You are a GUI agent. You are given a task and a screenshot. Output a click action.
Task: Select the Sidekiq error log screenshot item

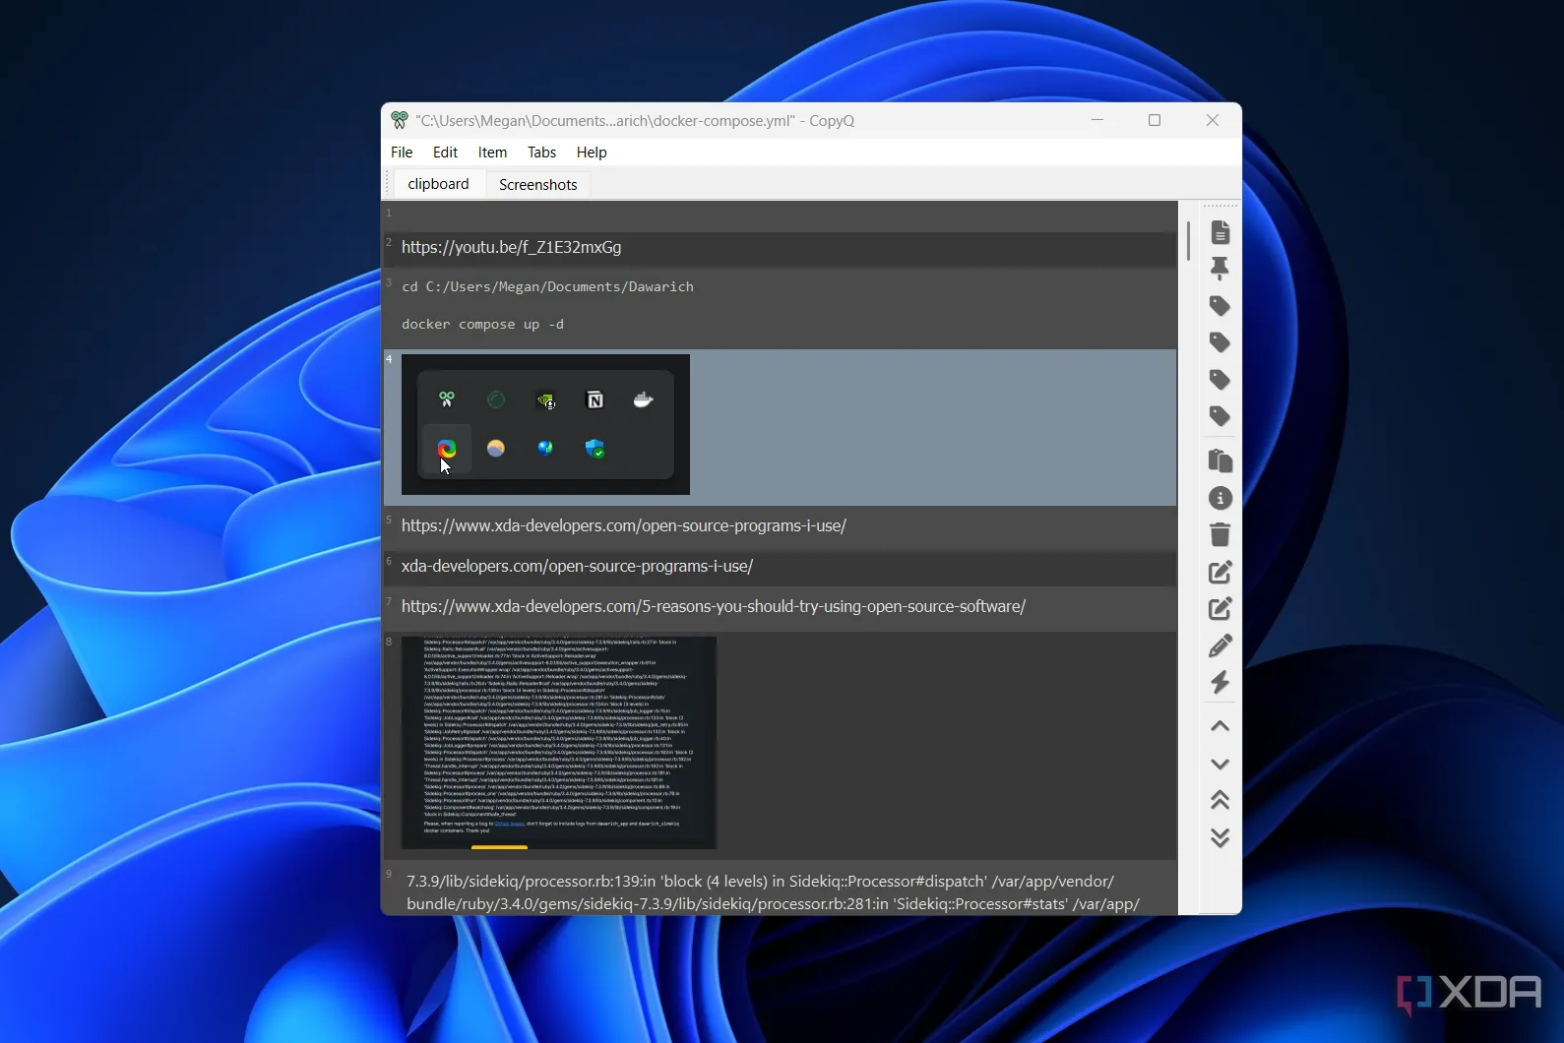(x=780, y=744)
